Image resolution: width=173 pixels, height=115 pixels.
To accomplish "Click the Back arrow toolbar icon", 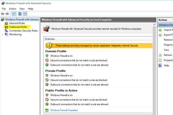I will point(3,14).
